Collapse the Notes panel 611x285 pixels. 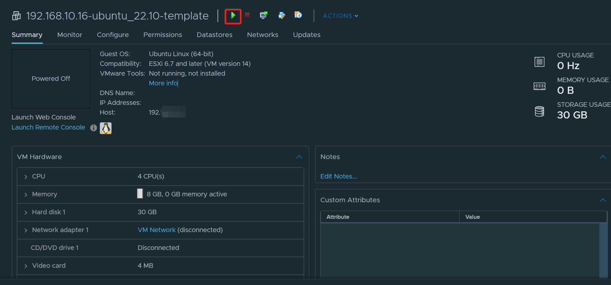(x=603, y=157)
